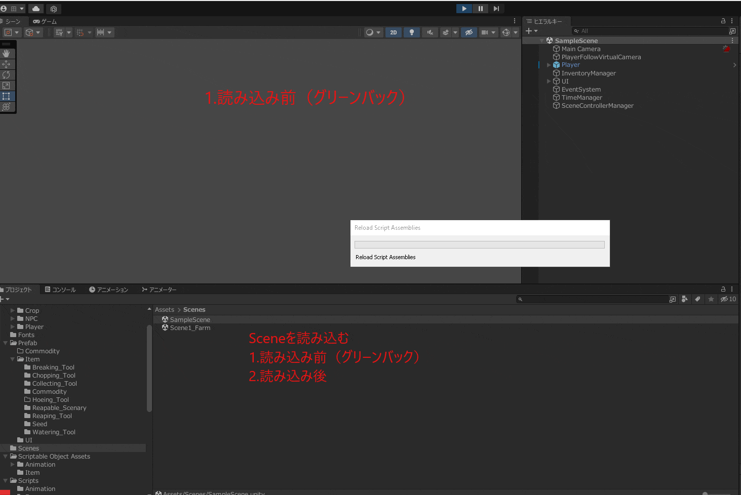This screenshot has height=495, width=741.
Task: Select the Rect transform tool
Action: (x=7, y=96)
